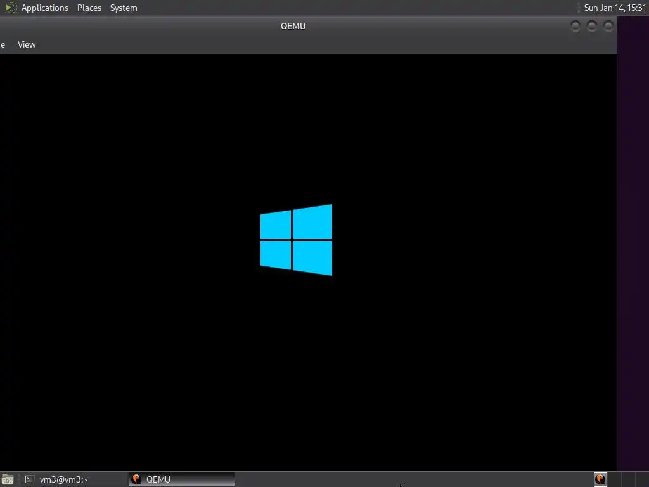Open the Places menu

(x=89, y=8)
